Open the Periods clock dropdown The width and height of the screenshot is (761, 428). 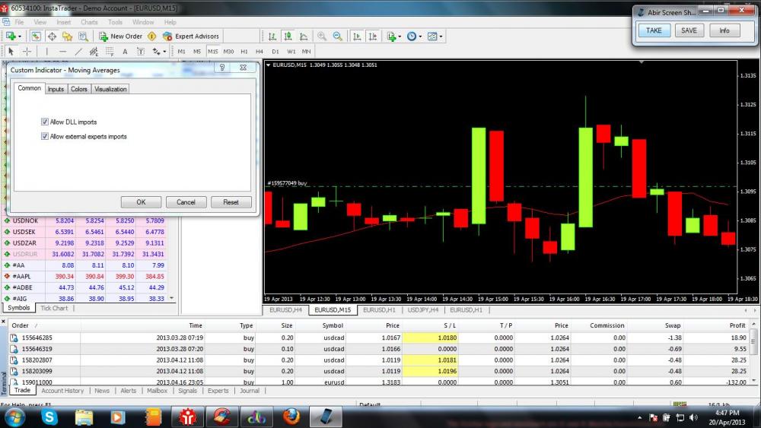pos(414,36)
